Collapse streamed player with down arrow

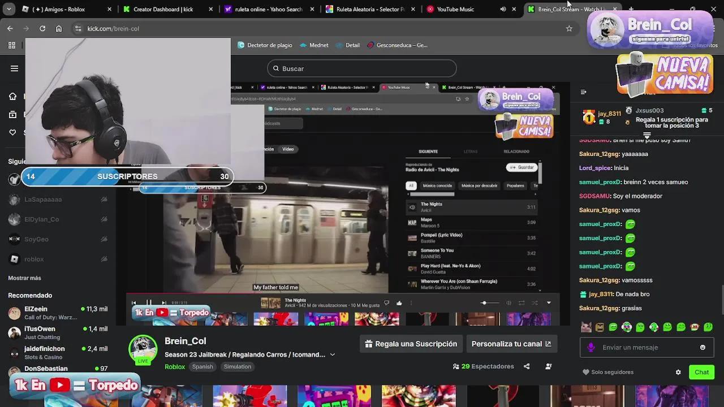(549, 303)
